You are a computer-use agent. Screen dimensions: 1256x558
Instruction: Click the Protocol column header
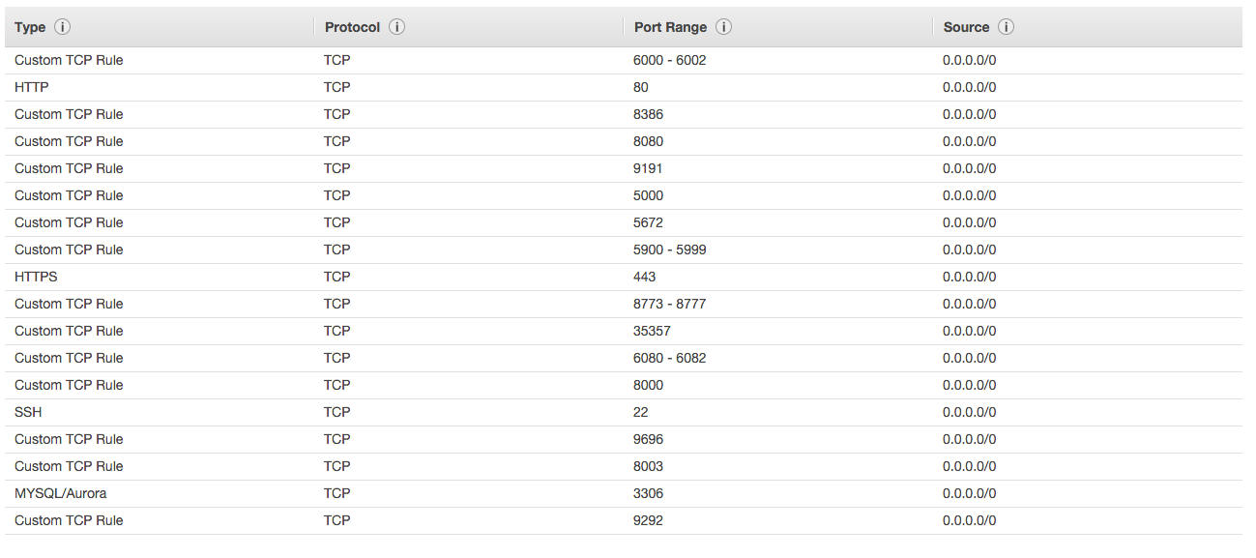[x=353, y=27]
